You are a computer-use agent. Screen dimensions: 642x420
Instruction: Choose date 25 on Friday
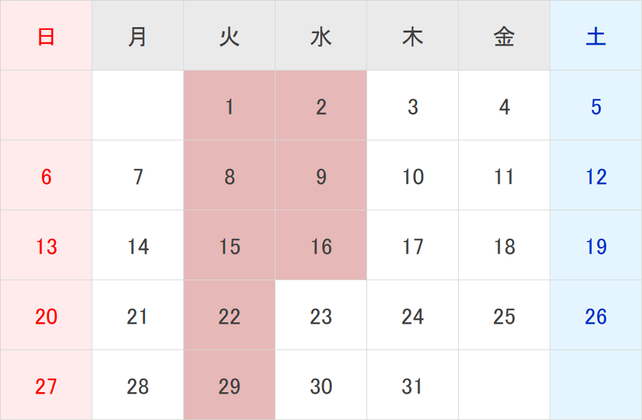[504, 316]
